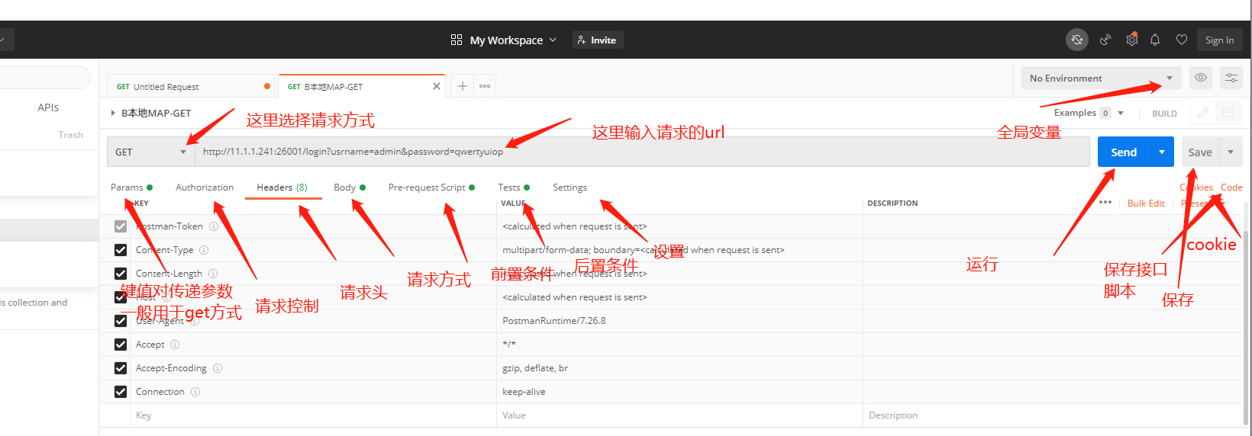Image resolution: width=1252 pixels, height=436 pixels.
Task: Open the settings gear icon
Action: point(1131,40)
